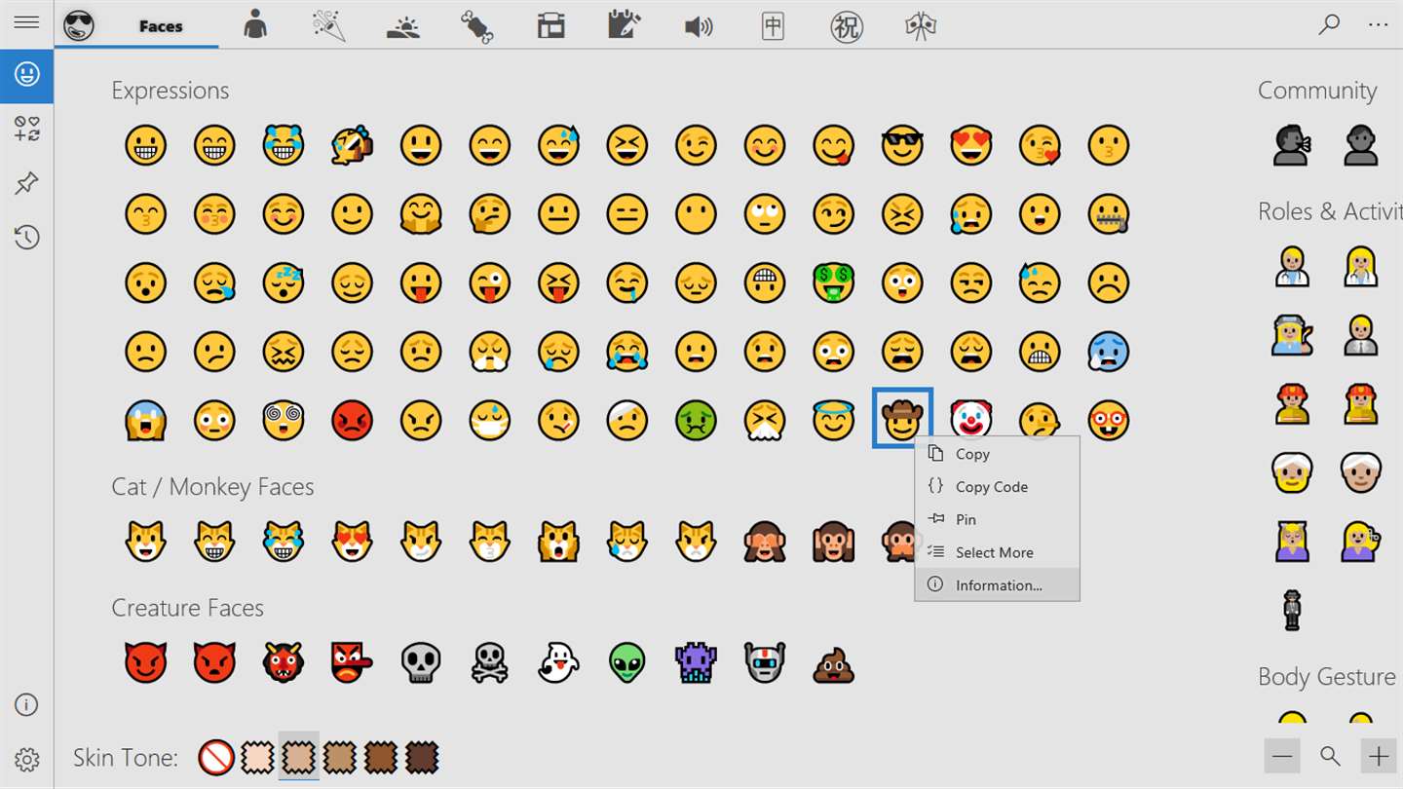
Task: Pick the sunglasses face emoji
Action: (x=903, y=145)
